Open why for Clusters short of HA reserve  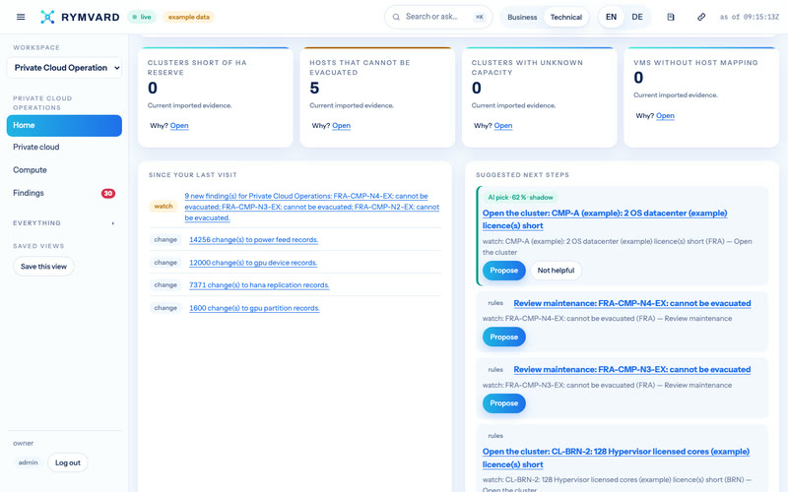[x=179, y=126]
